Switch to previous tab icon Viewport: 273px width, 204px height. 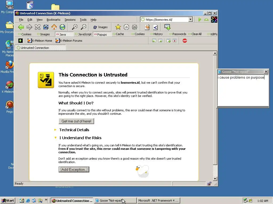pyautogui.click(x=154, y=41)
